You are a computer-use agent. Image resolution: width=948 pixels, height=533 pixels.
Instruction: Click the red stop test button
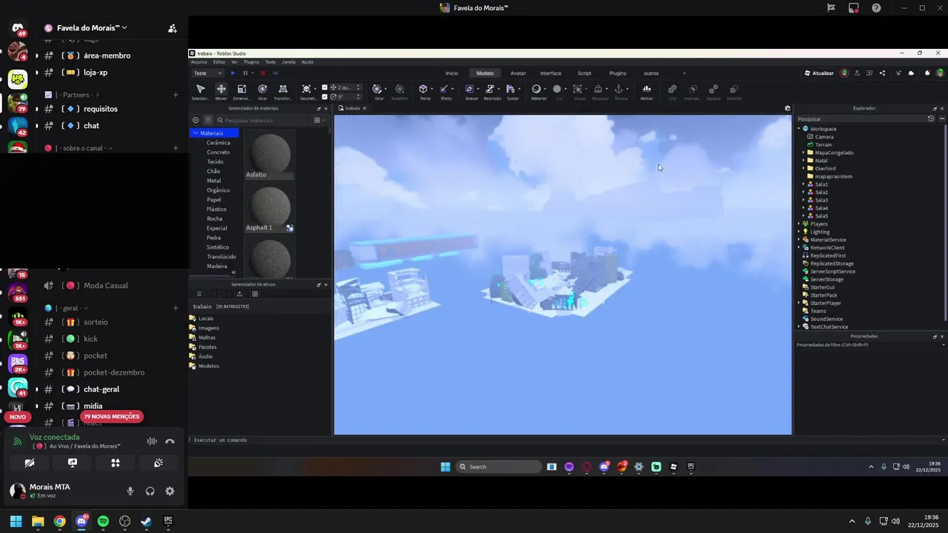point(262,73)
